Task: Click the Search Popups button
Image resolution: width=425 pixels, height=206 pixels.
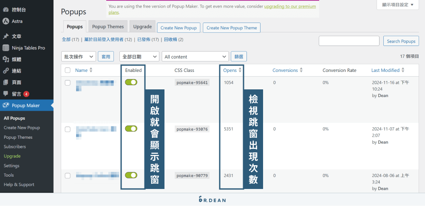Action: (x=401, y=41)
